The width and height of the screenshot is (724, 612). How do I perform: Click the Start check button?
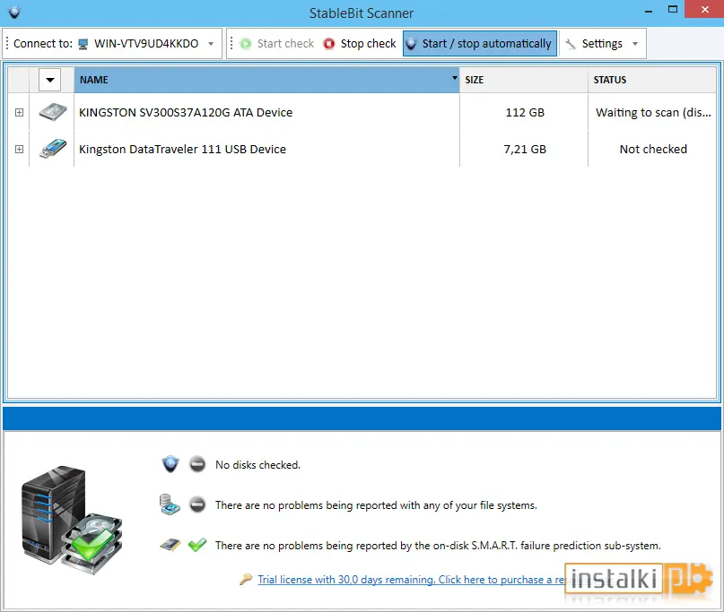tap(276, 43)
